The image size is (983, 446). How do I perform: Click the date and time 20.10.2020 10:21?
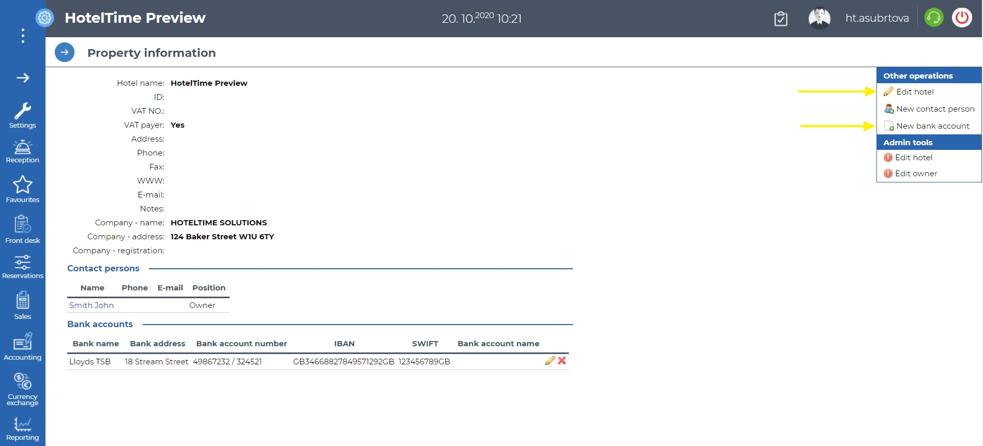(x=481, y=18)
